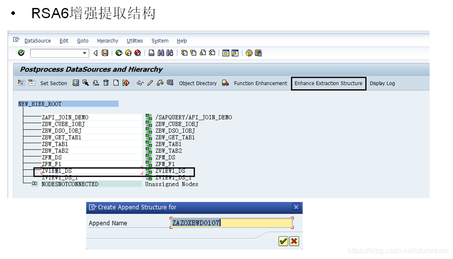
Task: Confirm append name with green checkmark
Action: (x=283, y=241)
